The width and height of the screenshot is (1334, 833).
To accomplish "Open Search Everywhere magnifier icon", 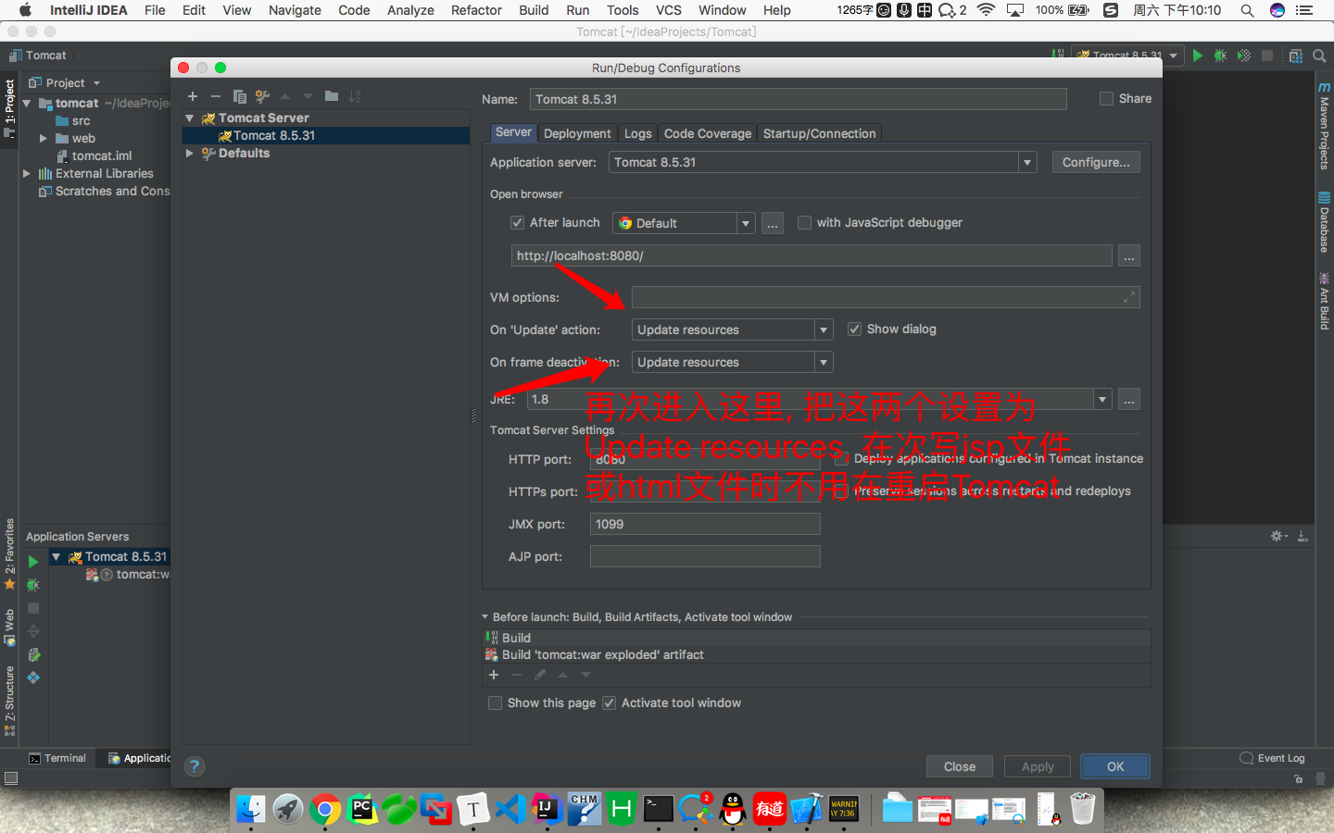I will click(1319, 56).
